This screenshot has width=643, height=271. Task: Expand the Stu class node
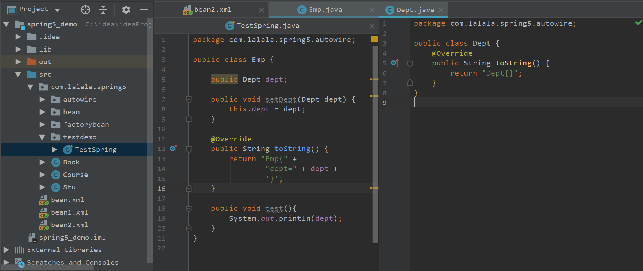43,187
